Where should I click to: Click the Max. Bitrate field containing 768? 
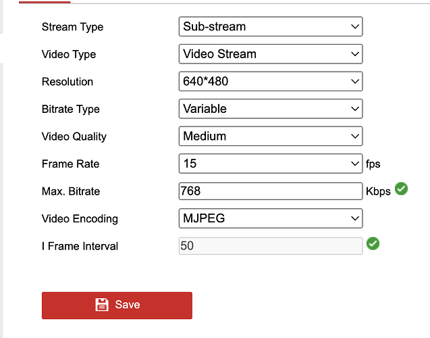pyautogui.click(x=271, y=191)
